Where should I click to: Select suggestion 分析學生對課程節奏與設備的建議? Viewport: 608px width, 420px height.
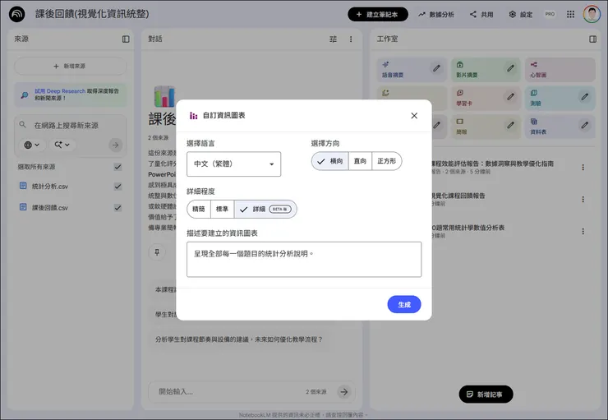239,339
